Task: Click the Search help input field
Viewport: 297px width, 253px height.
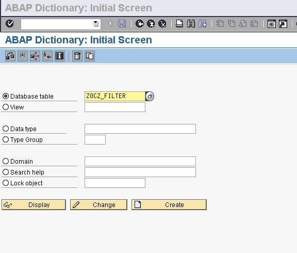Action: point(140,172)
